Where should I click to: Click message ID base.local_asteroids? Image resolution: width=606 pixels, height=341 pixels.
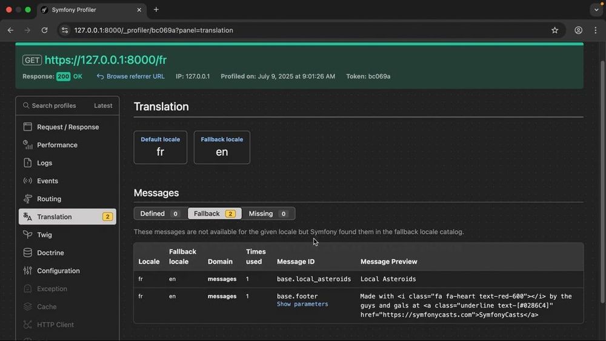click(x=314, y=279)
